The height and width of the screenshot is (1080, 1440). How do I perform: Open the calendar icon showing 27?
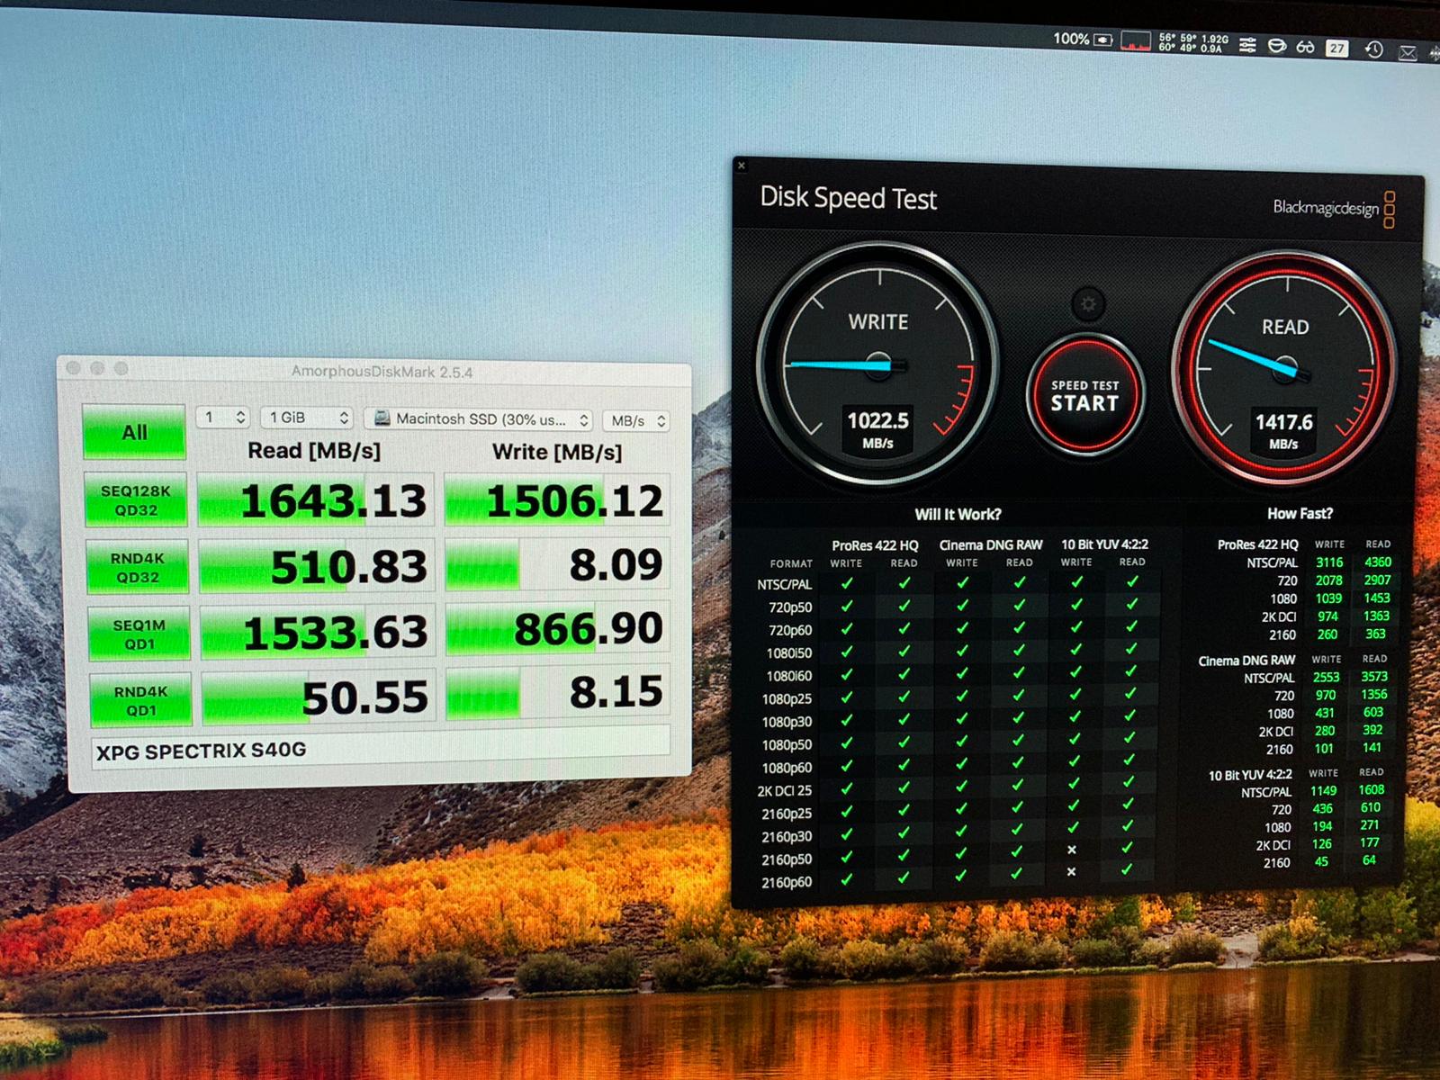(x=1337, y=49)
